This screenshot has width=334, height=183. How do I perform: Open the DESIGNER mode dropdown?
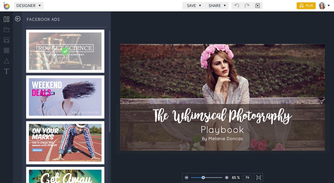coord(29,6)
